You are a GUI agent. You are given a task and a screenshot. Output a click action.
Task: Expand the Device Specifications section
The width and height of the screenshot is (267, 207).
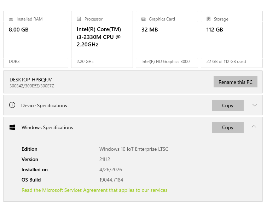tap(254, 105)
